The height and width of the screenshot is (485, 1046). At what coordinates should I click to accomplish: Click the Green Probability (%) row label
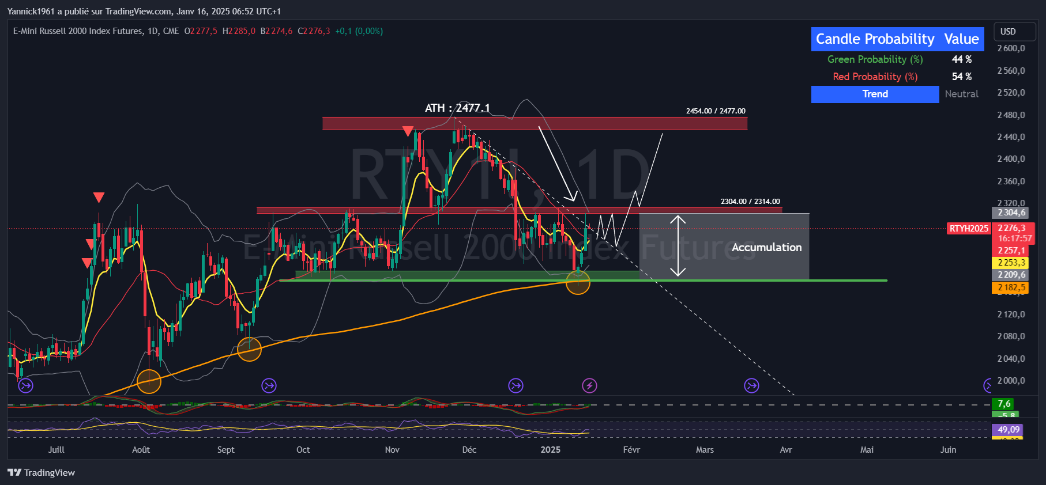875,59
